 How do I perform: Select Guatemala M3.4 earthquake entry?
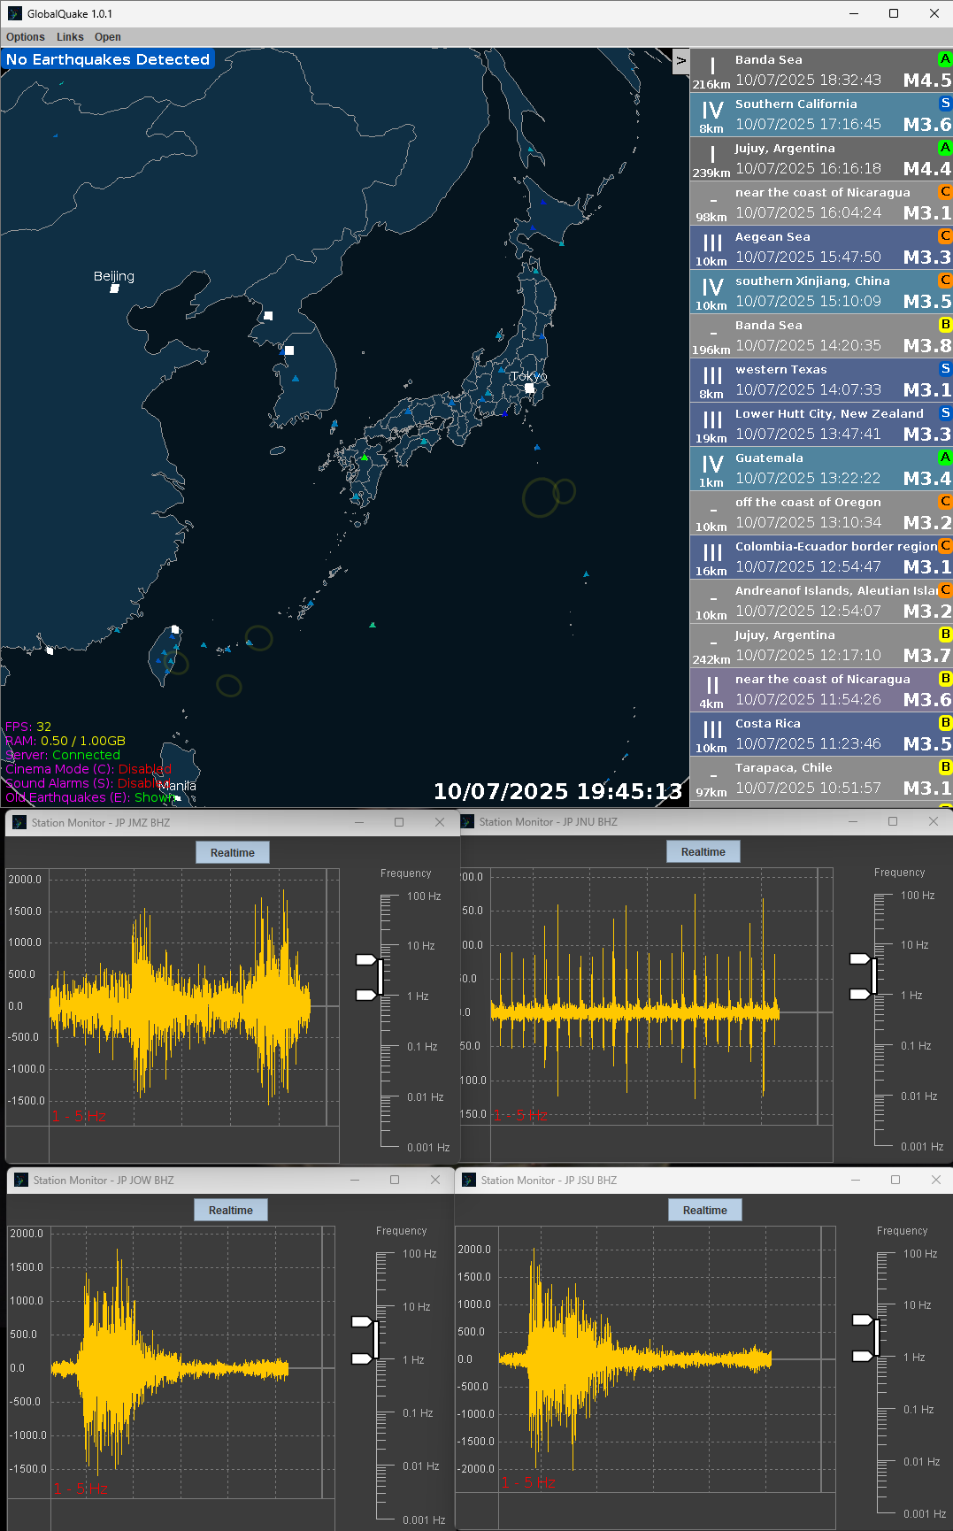pos(821,468)
